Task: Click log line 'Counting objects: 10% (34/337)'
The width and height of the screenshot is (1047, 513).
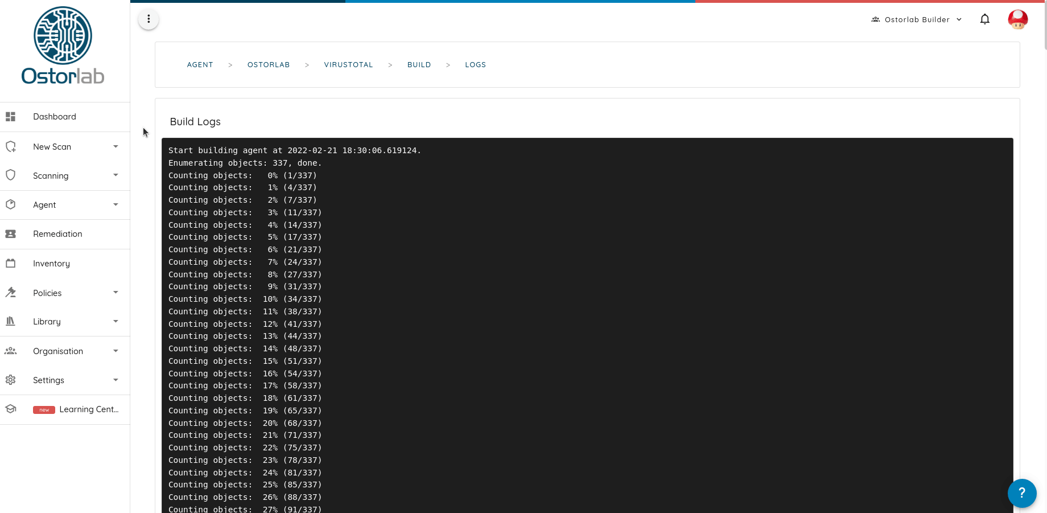Action: pyautogui.click(x=245, y=299)
